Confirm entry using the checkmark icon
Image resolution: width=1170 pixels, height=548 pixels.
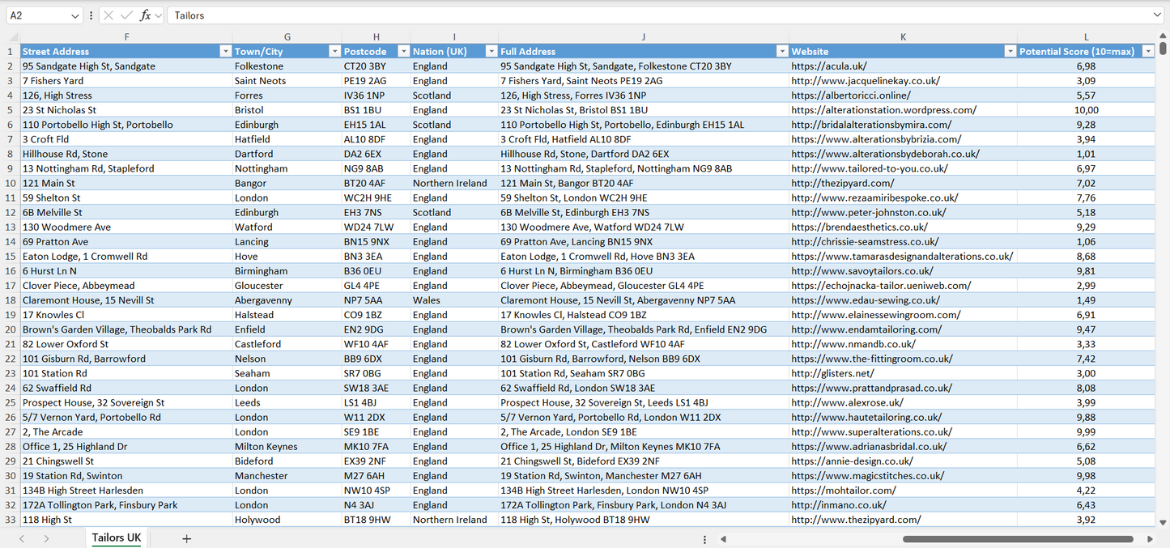click(127, 15)
